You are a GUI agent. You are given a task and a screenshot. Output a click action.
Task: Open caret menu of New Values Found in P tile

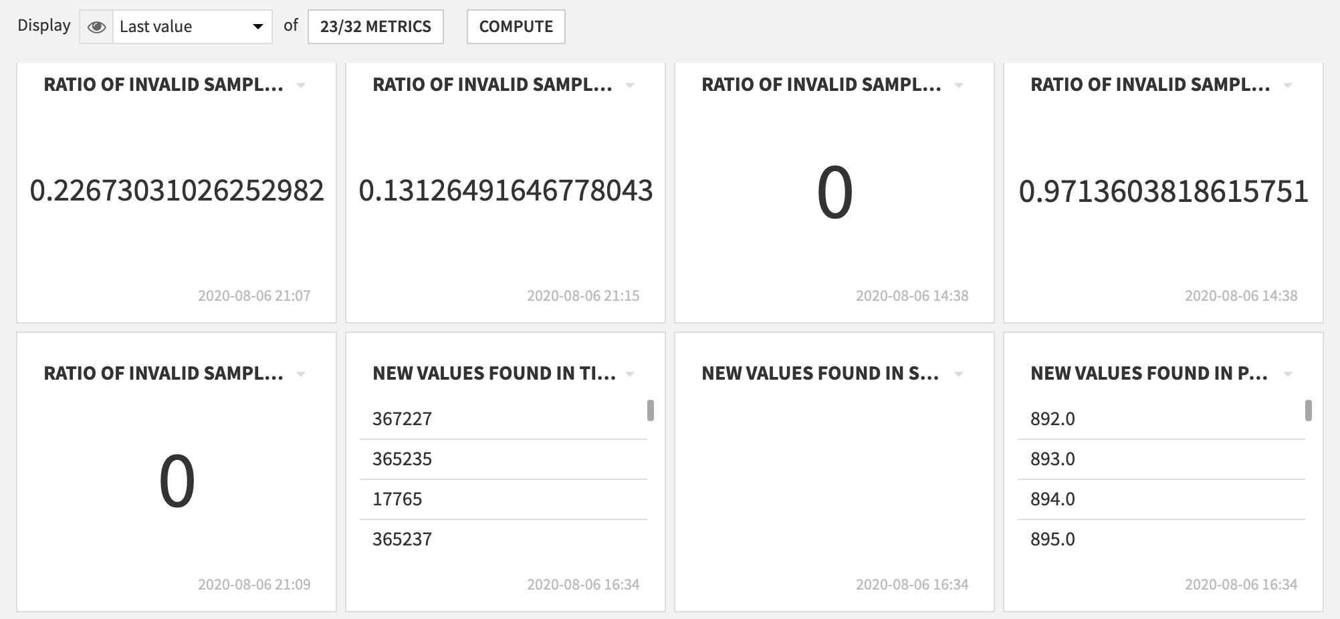(1288, 374)
